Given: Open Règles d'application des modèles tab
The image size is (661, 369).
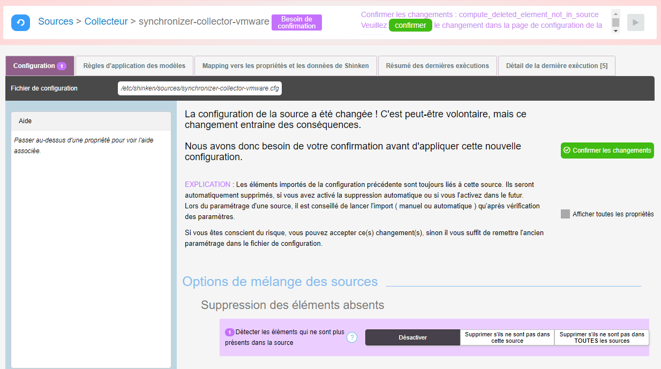Looking at the screenshot, I should click(x=134, y=66).
